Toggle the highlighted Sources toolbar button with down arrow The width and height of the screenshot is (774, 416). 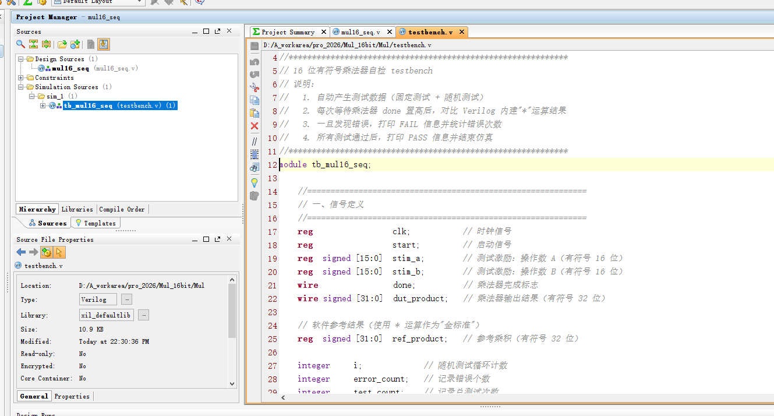pos(104,44)
